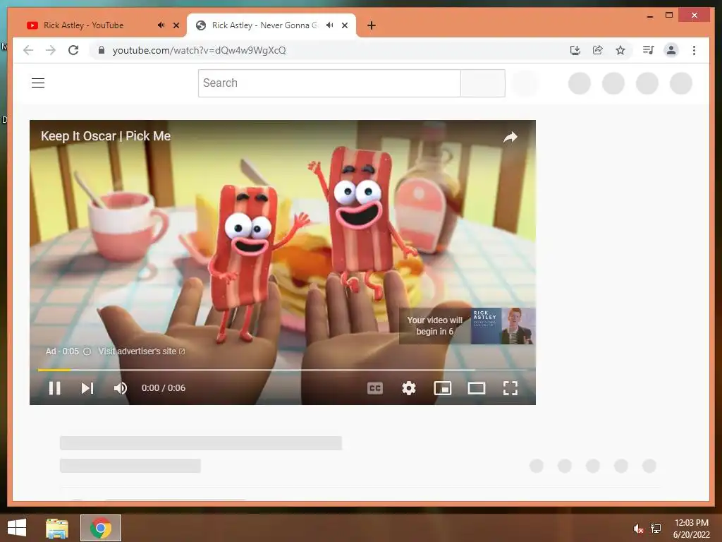Viewport: 722px width, 542px height.
Task: Go back to previous page
Action: [28, 50]
